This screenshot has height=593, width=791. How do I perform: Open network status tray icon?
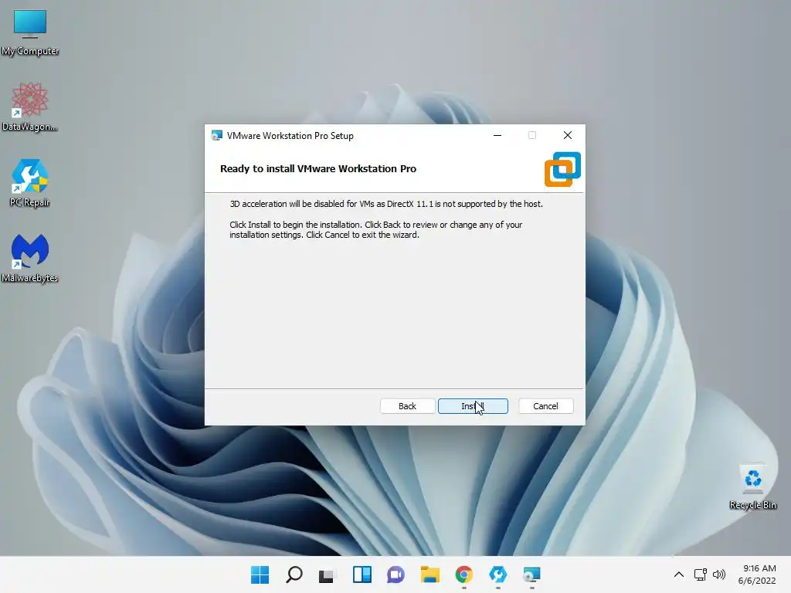(x=700, y=574)
